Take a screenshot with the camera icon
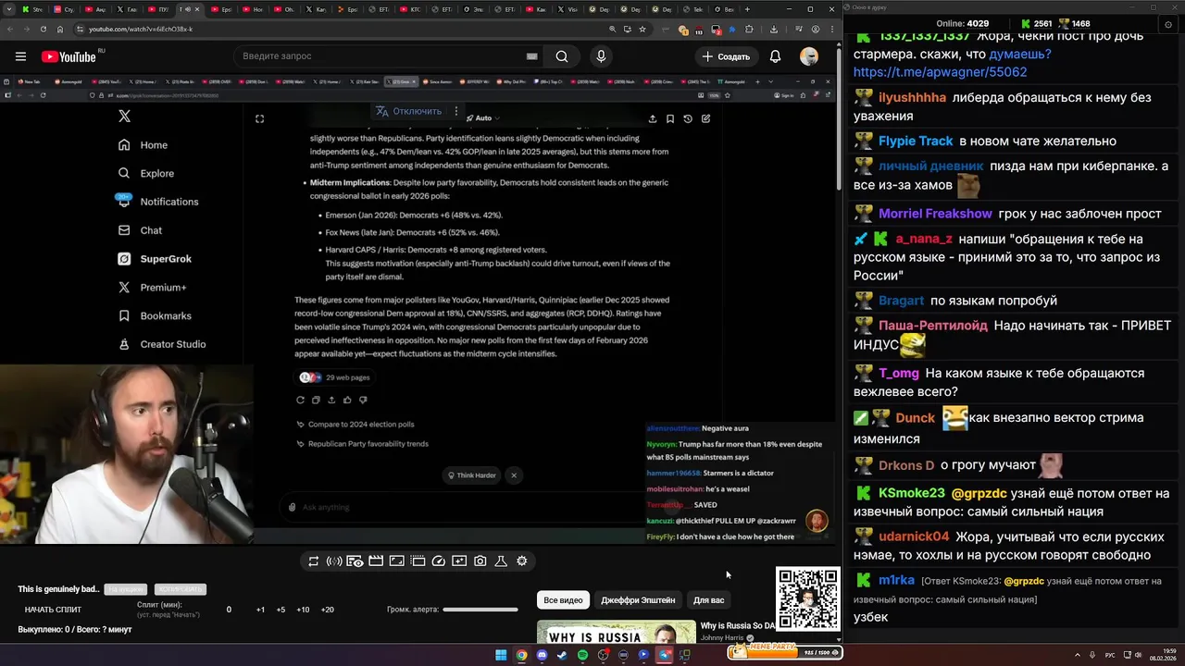The width and height of the screenshot is (1185, 666). tap(480, 561)
